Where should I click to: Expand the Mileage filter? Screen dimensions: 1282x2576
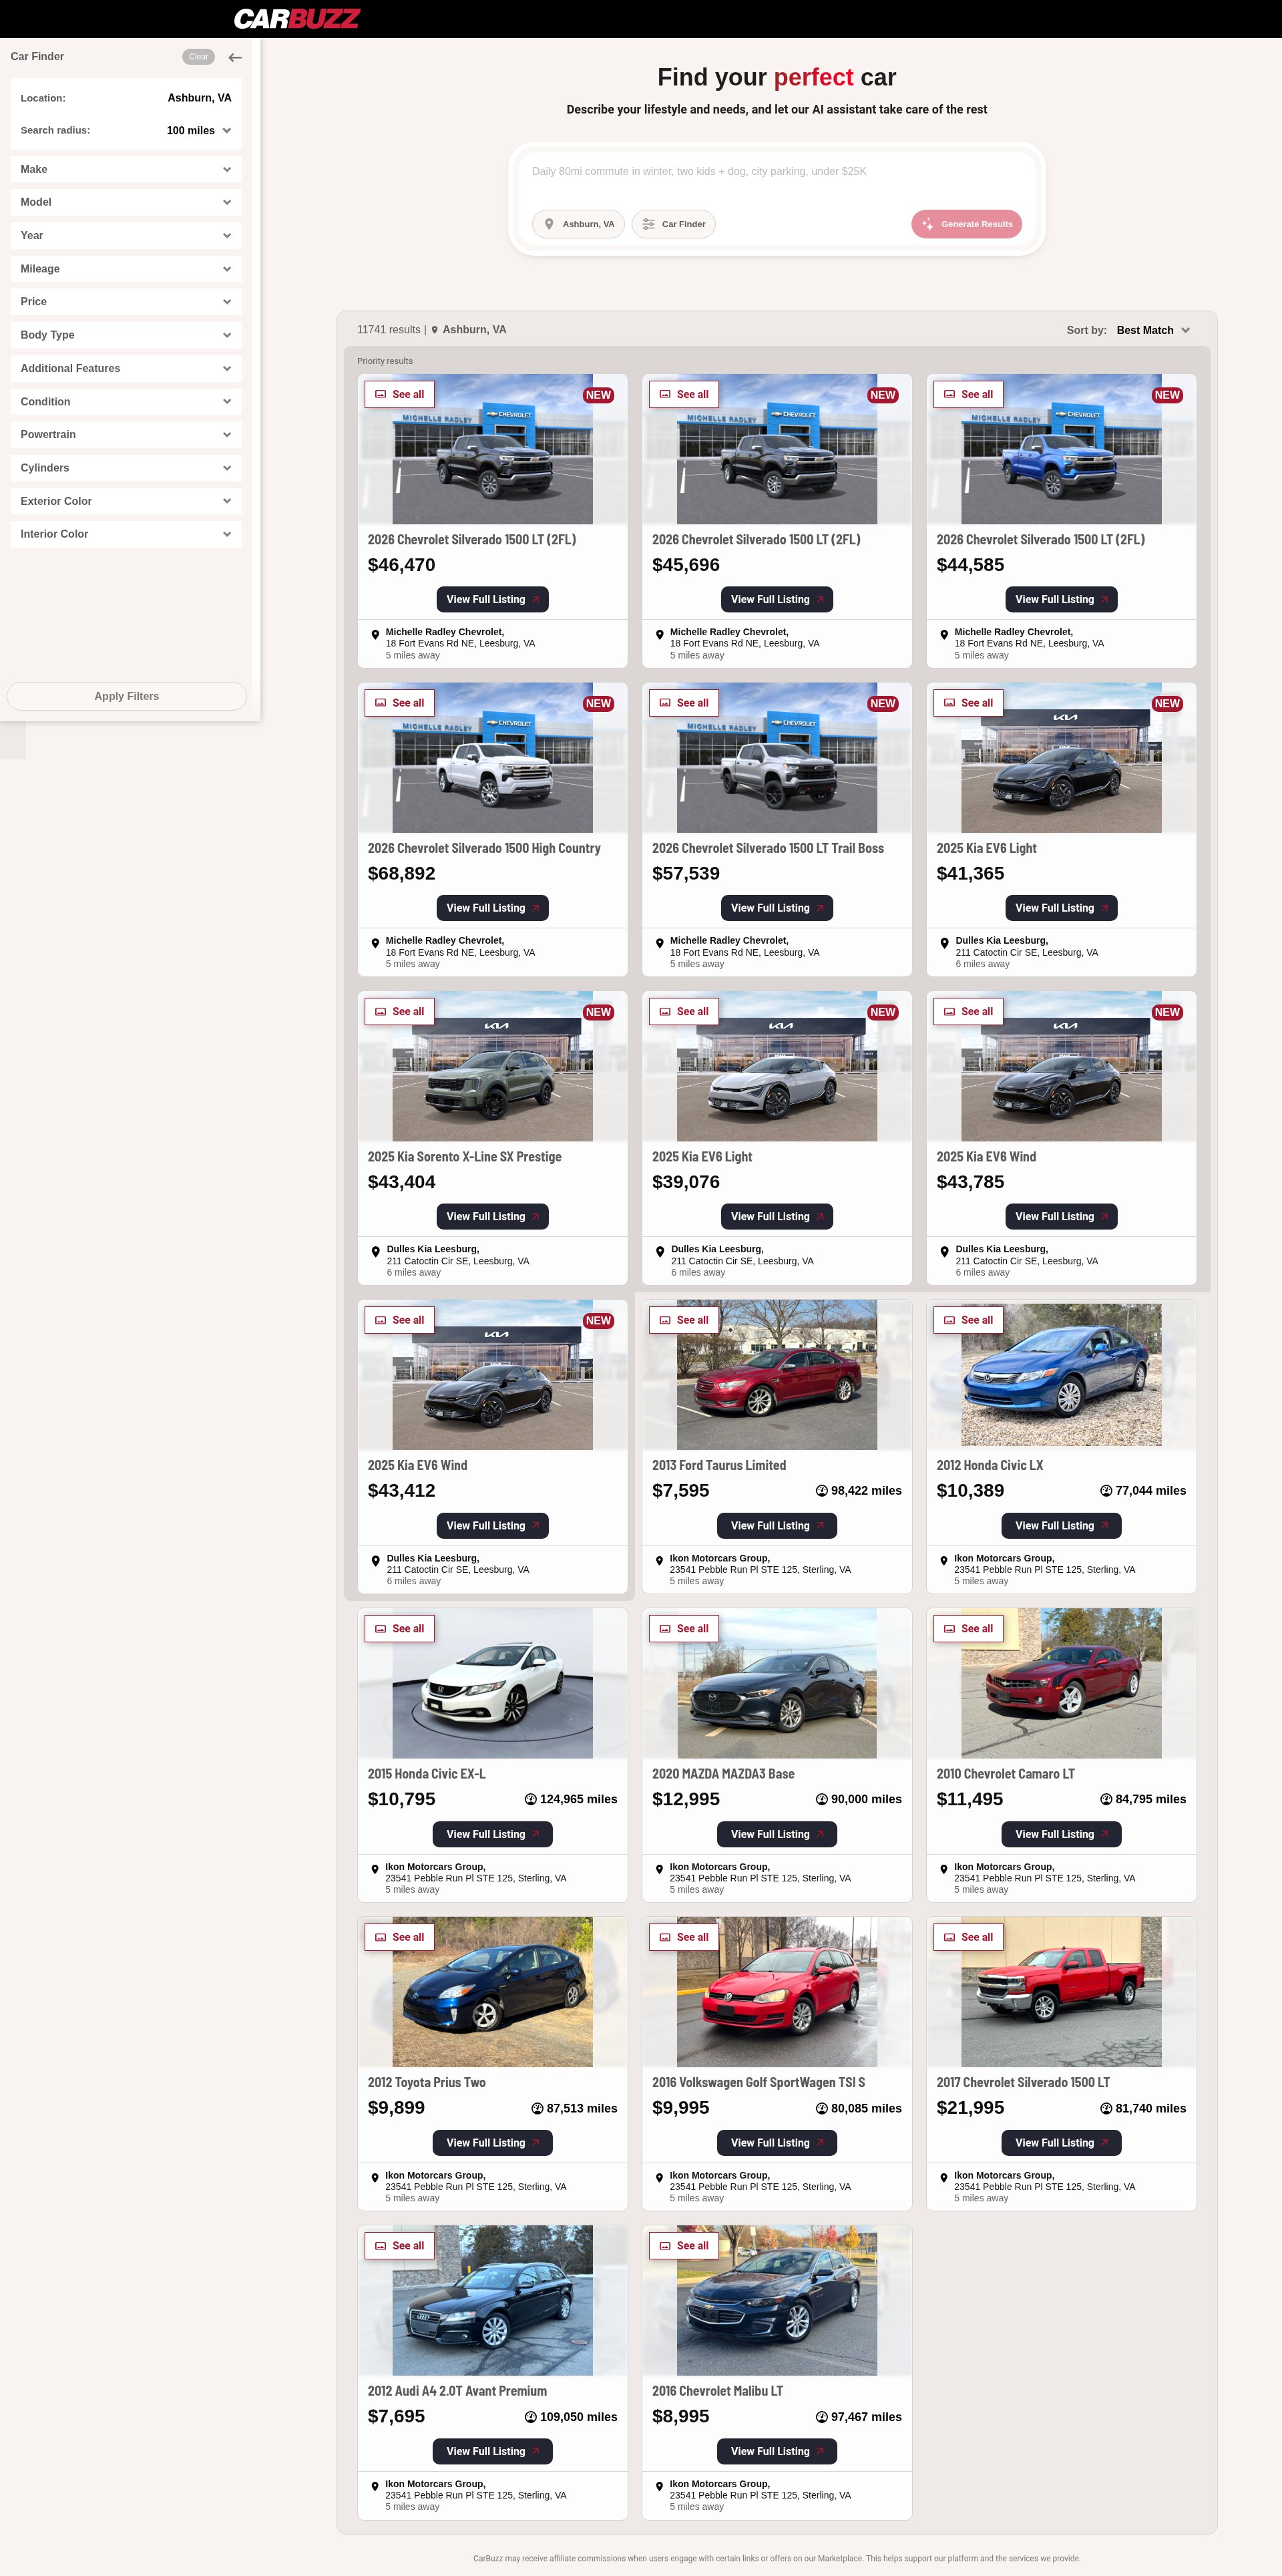[x=126, y=269]
